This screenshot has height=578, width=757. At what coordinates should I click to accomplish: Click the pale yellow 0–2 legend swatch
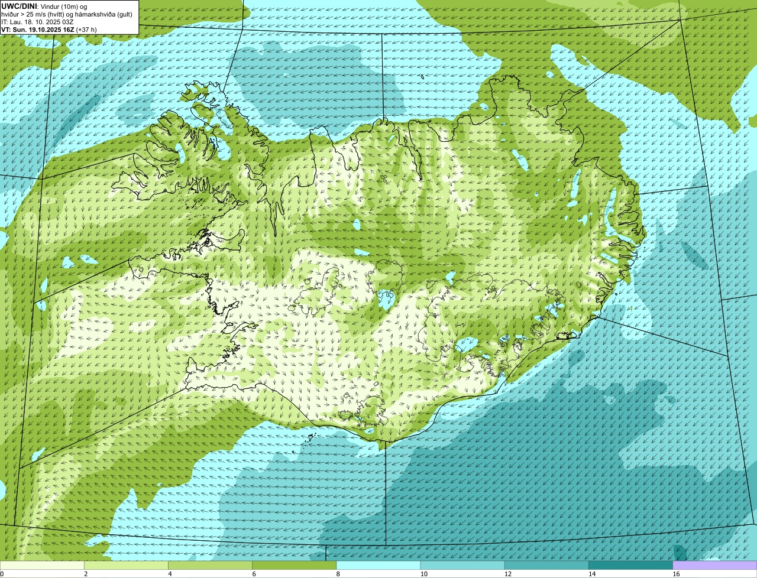[x=42, y=566]
